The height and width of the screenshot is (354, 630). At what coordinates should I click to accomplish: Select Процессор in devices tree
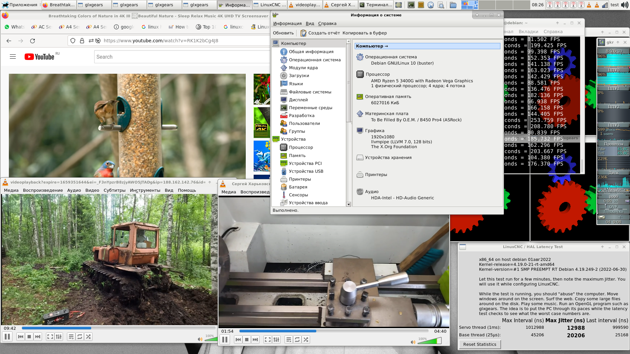[x=301, y=147]
